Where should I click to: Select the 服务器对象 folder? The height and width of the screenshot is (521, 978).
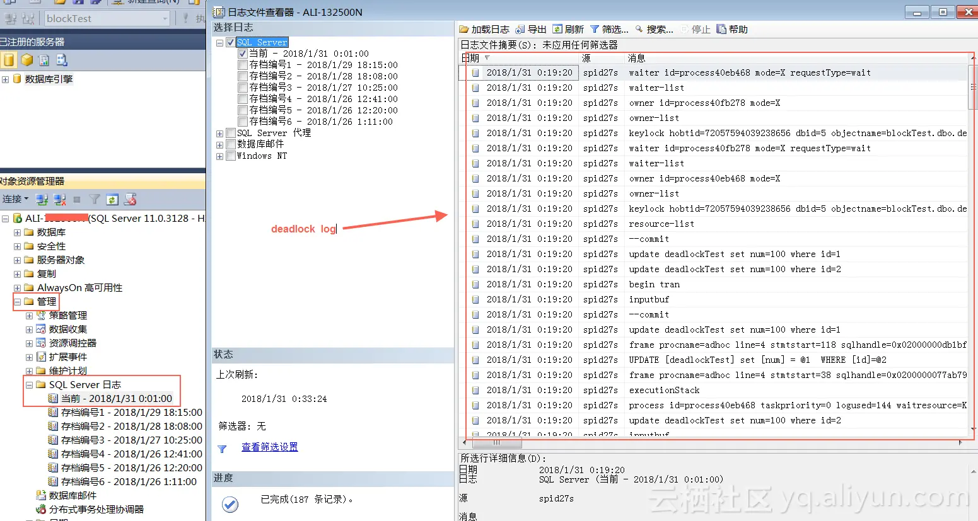click(x=61, y=260)
